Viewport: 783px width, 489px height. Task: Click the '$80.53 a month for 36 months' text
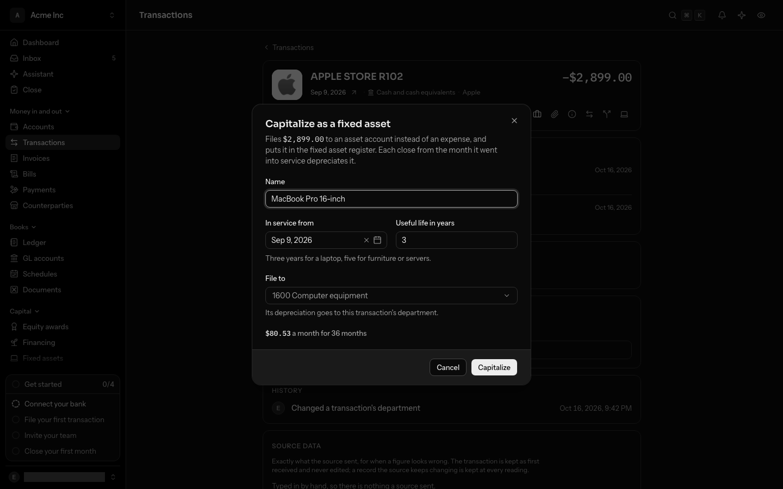point(316,334)
